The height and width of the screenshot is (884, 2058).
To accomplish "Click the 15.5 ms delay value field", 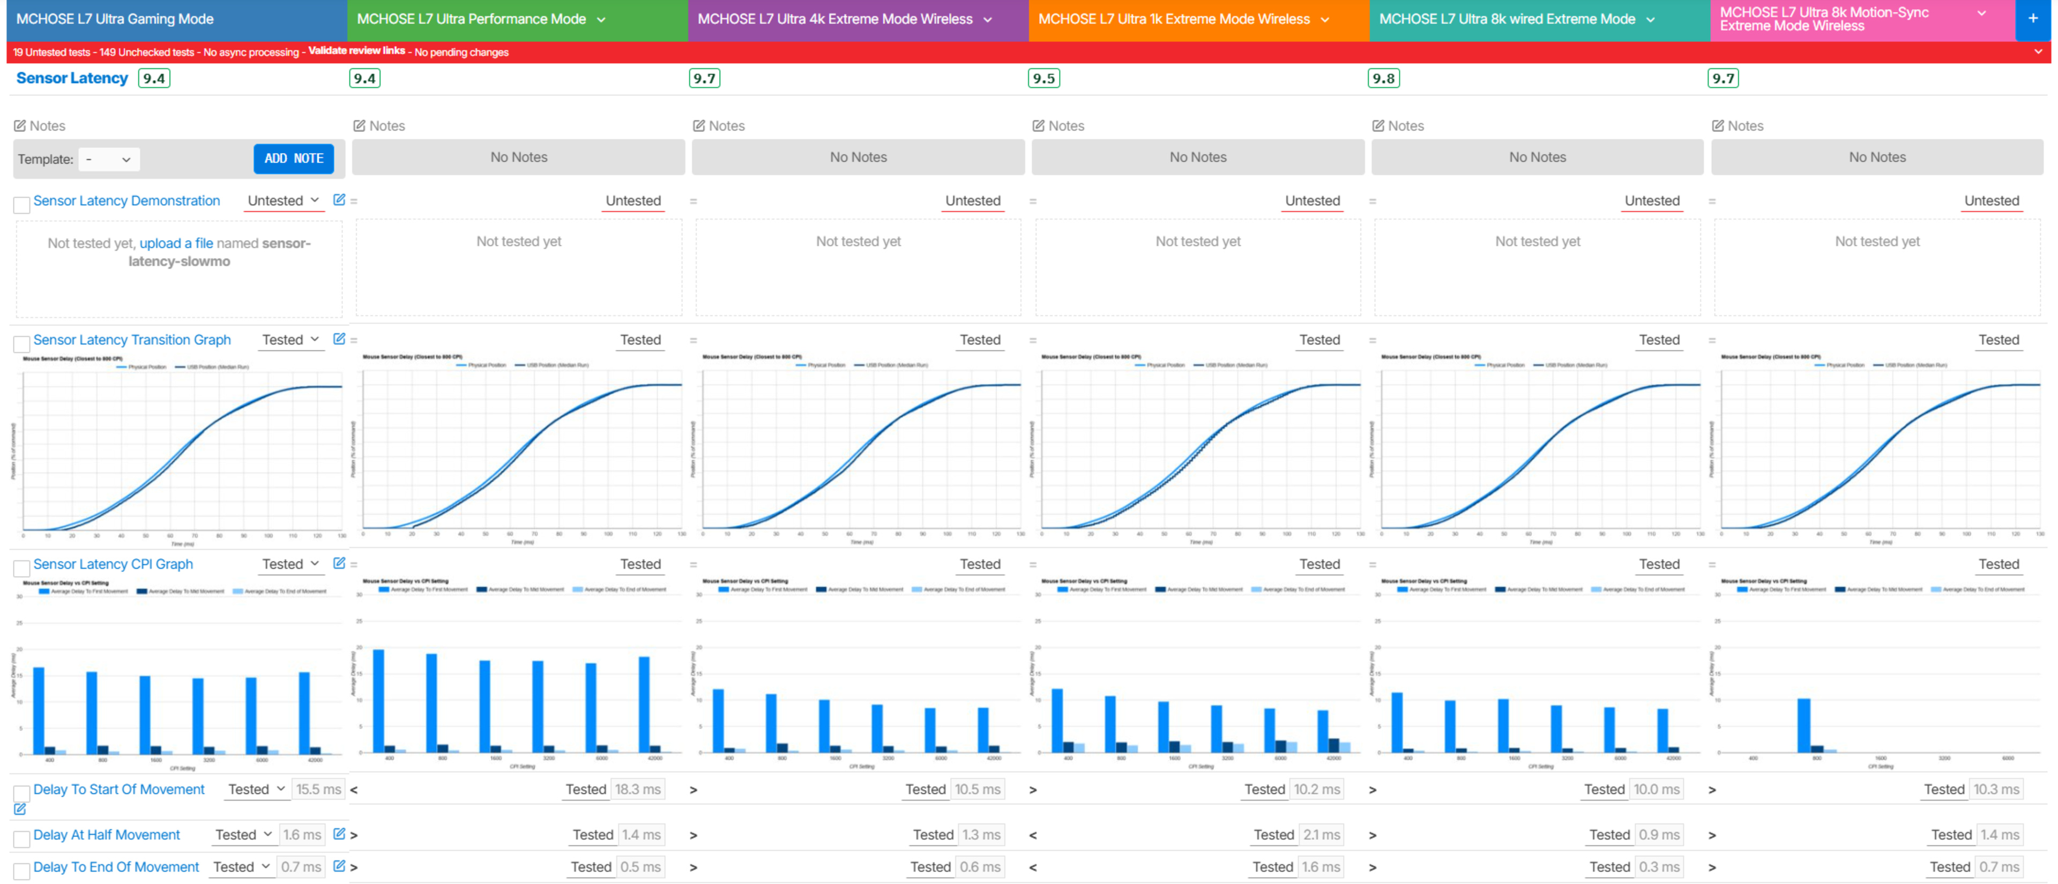I will (318, 789).
